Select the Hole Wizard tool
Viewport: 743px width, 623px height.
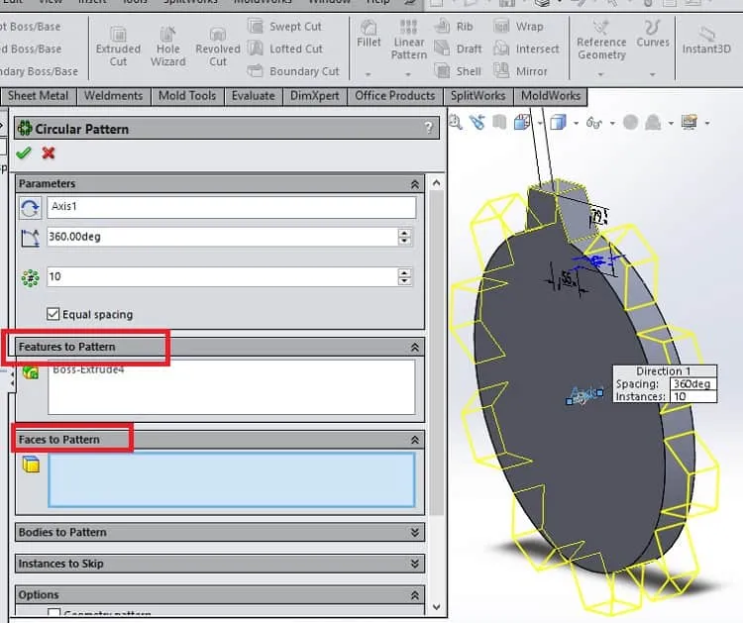coord(167,48)
